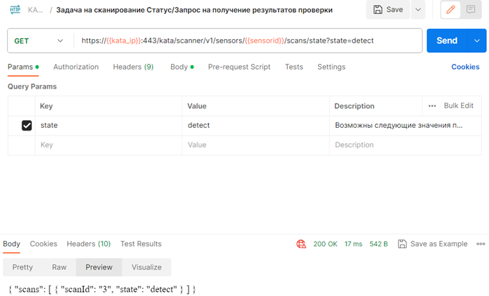Click the HTTP request type icon

15,10
